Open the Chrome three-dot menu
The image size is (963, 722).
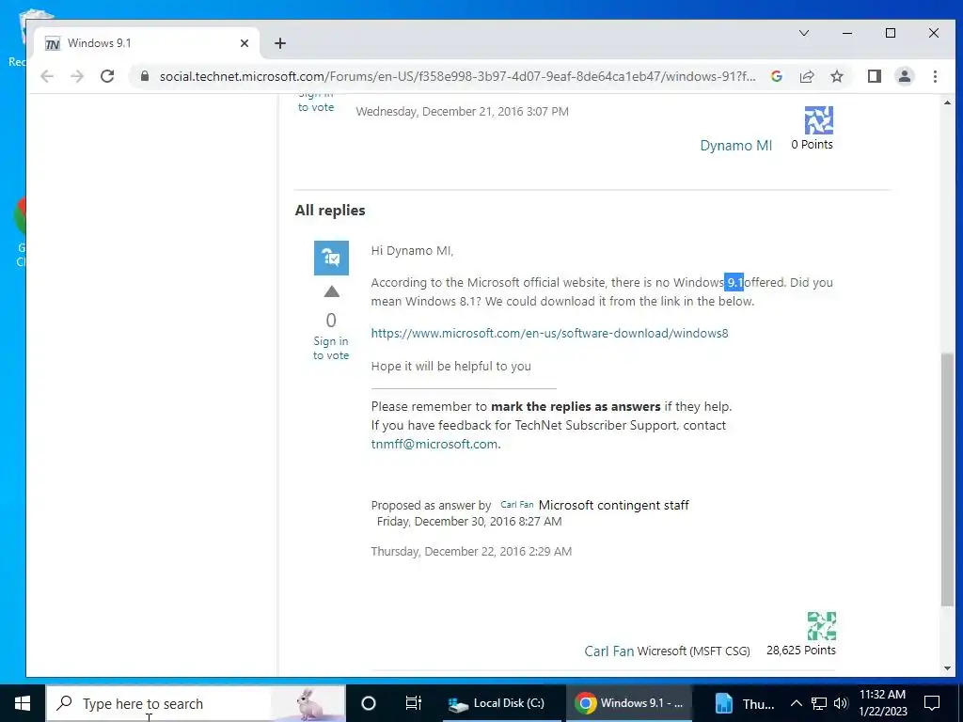(x=935, y=76)
